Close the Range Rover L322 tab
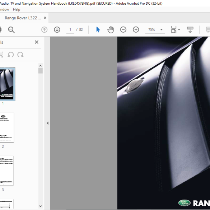This screenshot has height=210, width=210. click(45, 18)
